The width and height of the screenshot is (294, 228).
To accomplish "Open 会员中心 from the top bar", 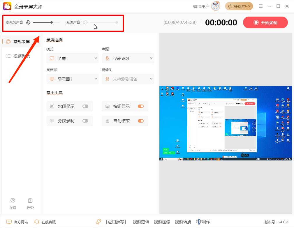I will click(x=239, y=6).
